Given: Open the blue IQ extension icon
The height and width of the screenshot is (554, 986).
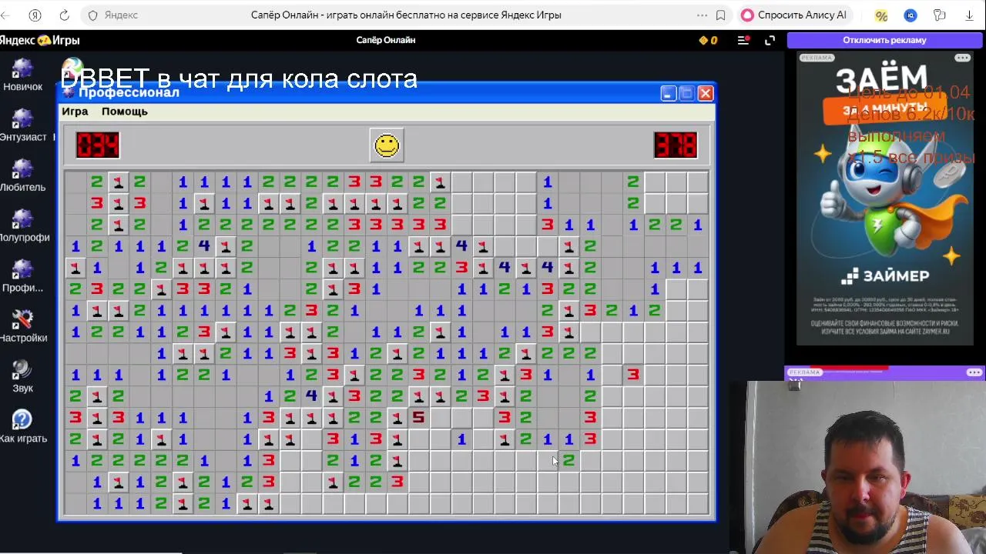Looking at the screenshot, I should [911, 15].
